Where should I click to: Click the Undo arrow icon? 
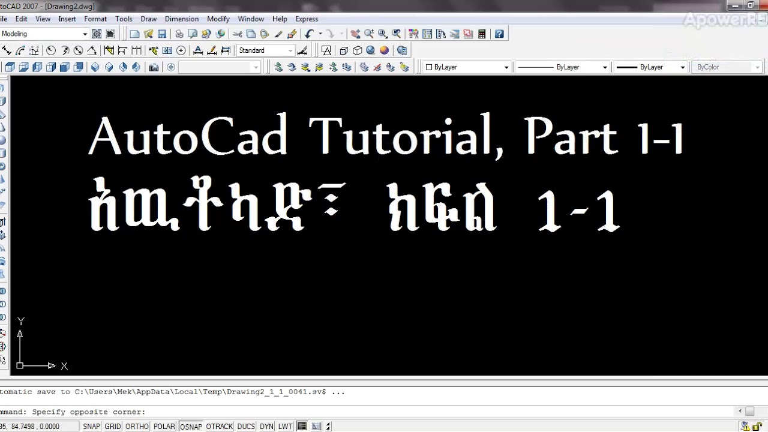point(309,34)
